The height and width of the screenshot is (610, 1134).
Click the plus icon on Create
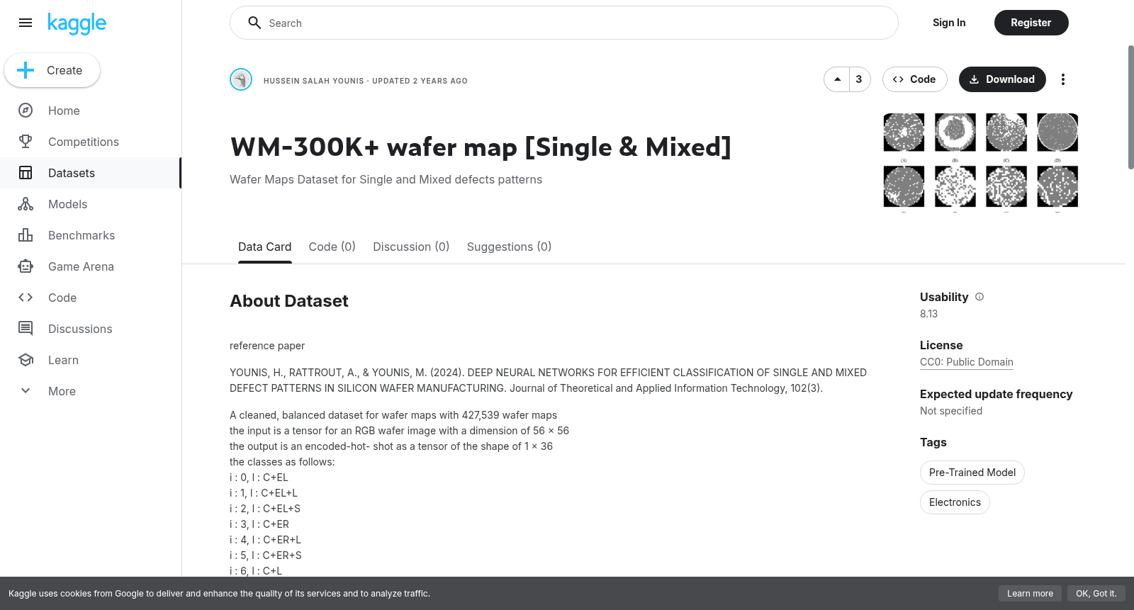[x=26, y=70]
